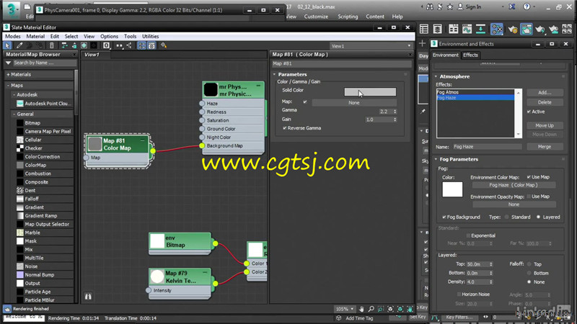Select Fog Atmos in Effects list

tap(475, 92)
